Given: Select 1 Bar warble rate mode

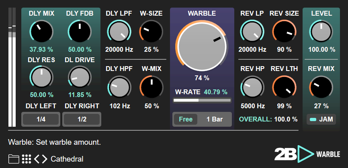Looking at the screenshot, I should point(215,119).
